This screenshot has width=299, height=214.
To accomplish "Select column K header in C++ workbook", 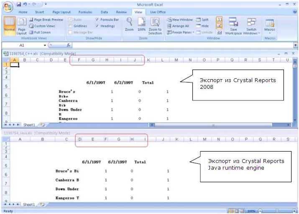I will tap(148, 60).
